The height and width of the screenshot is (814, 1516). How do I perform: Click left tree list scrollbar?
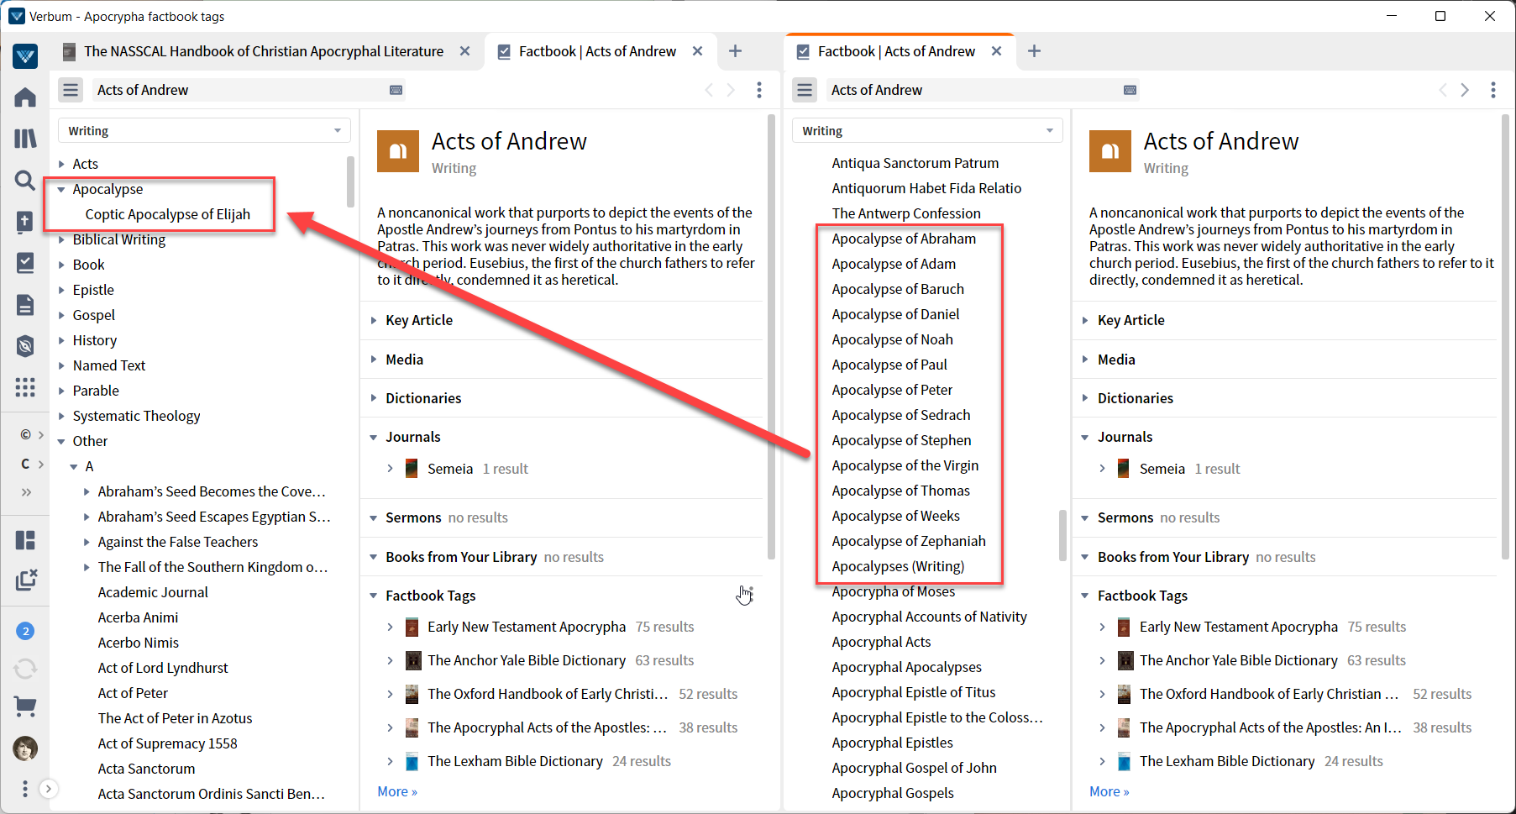[x=350, y=181]
